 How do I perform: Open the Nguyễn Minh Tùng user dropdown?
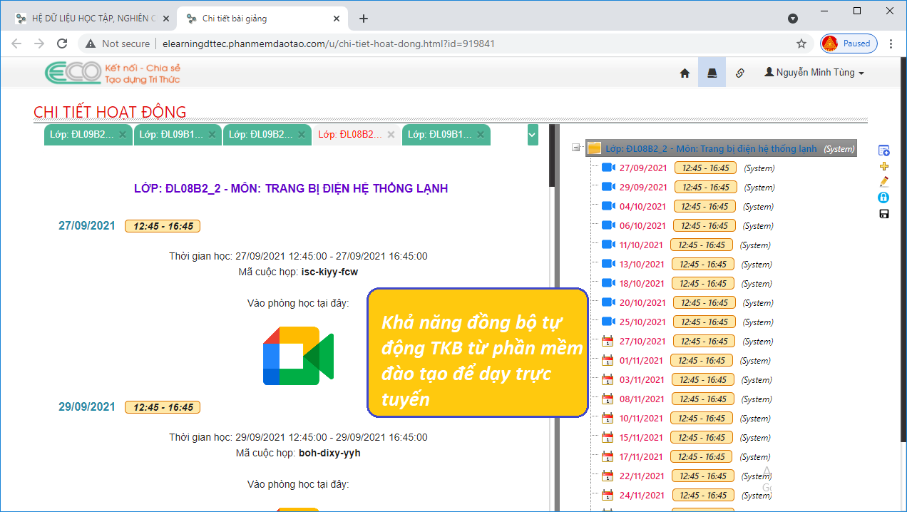click(x=814, y=73)
